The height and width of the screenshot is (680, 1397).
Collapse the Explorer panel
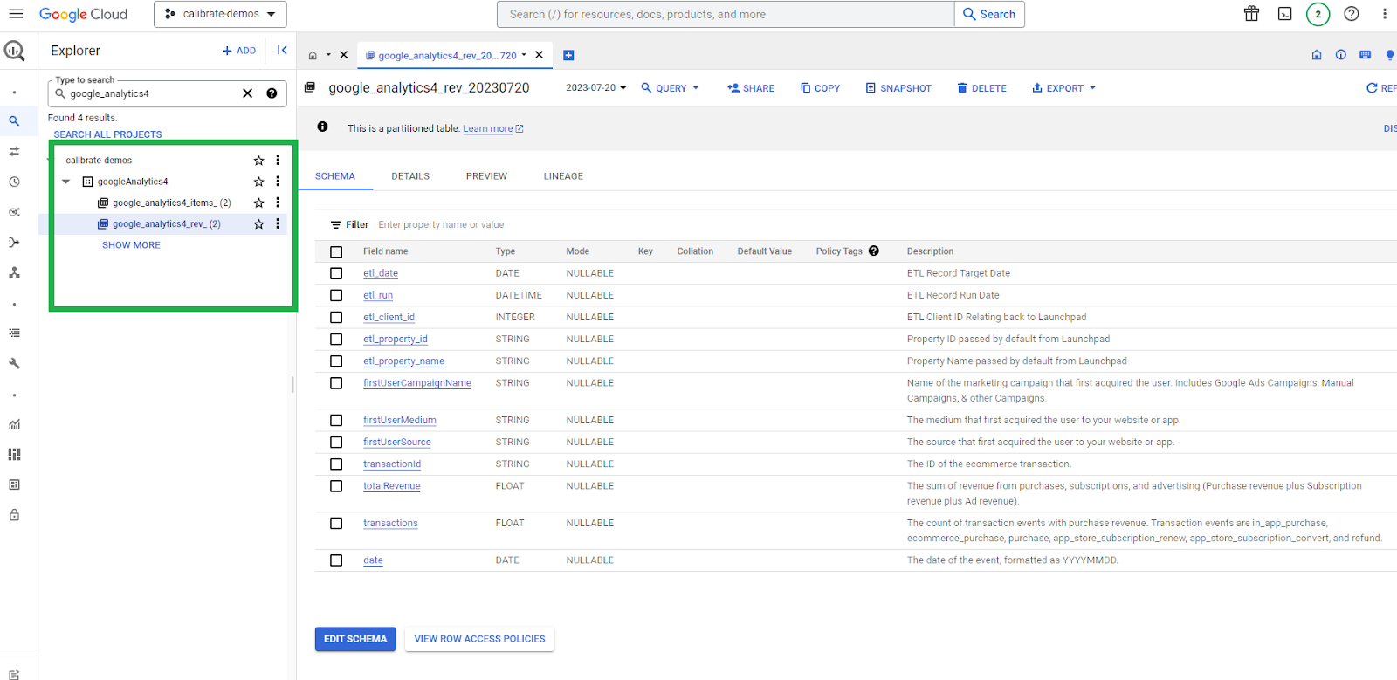tap(282, 51)
